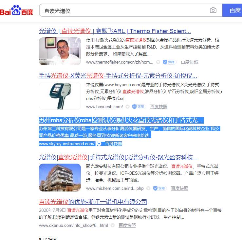Expand the dropdown arrow after boyuesh.com URL

[x=127, y=107]
